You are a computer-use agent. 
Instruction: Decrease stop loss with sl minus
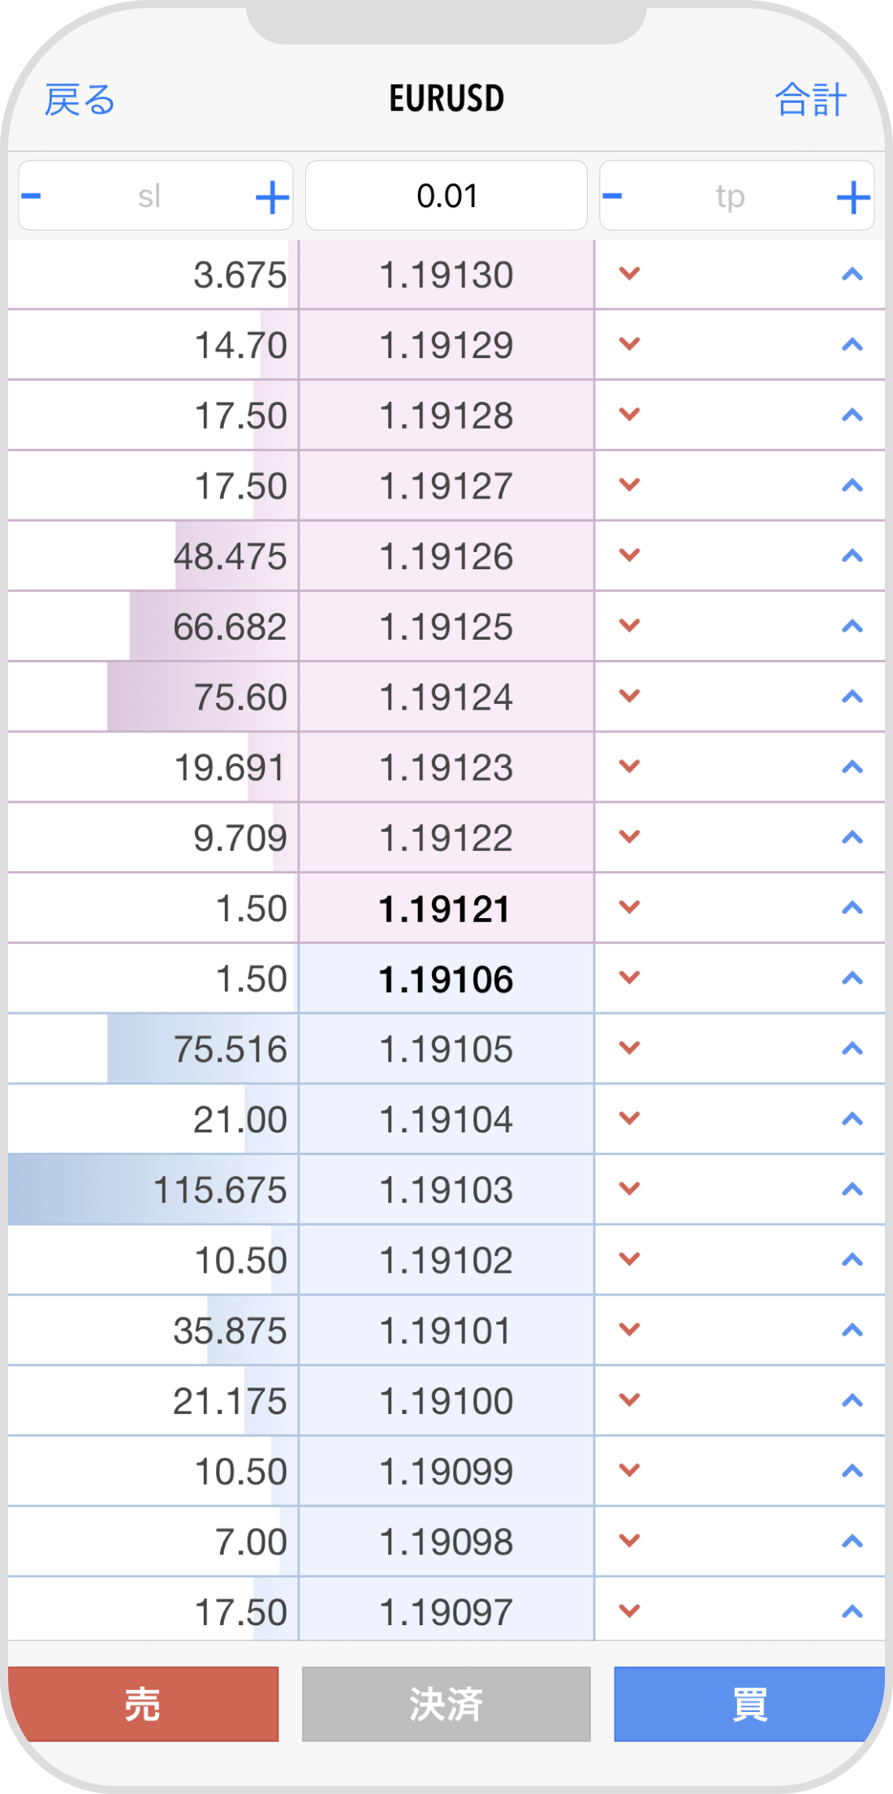click(x=32, y=196)
